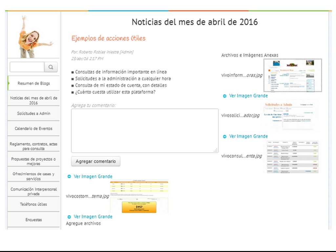The width and height of the screenshot is (336, 252).
Task: Click inside the Agrega tu comentario text area
Action: [144, 131]
